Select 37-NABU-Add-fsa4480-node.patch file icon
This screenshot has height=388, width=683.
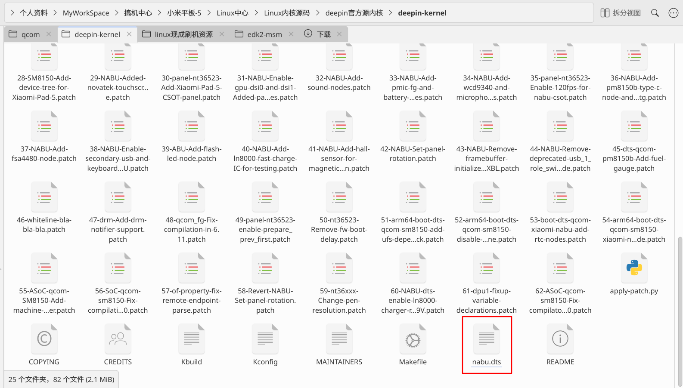[44, 126]
